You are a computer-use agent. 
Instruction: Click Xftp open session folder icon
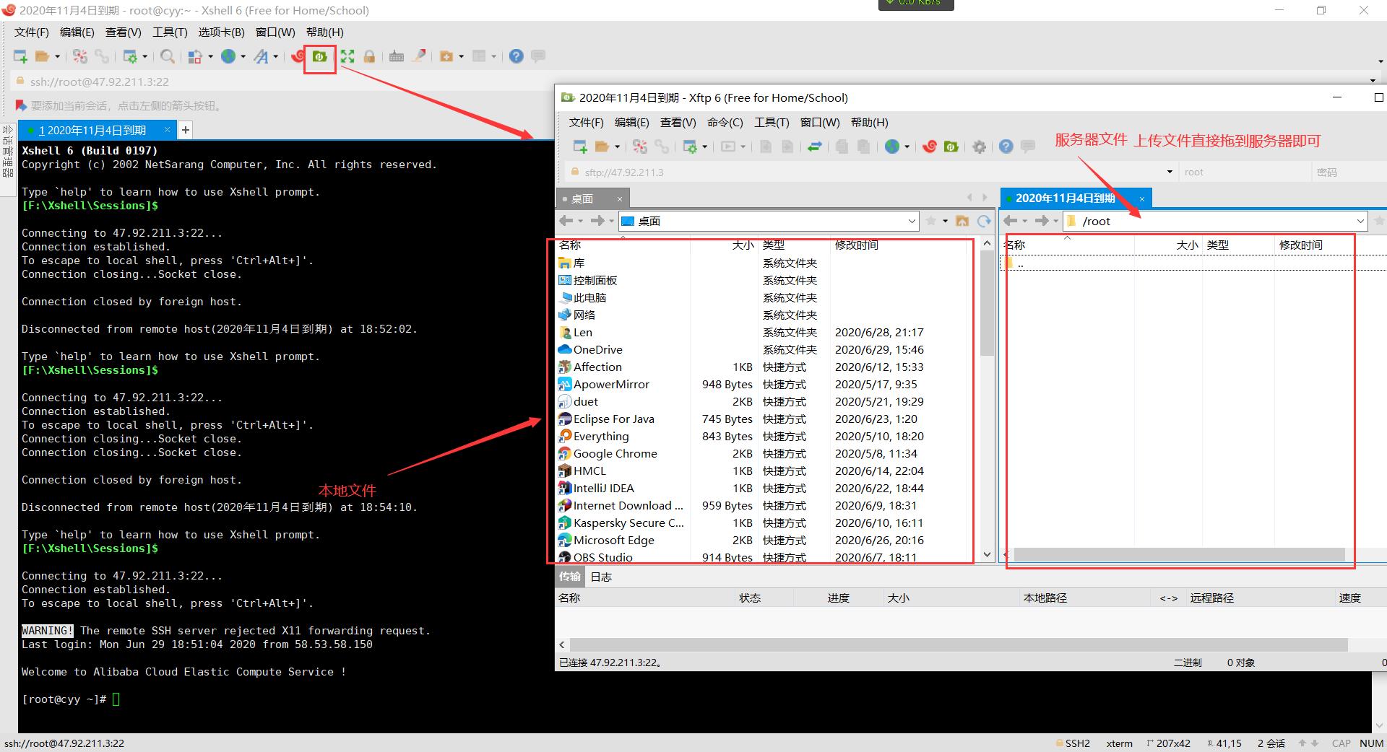point(602,147)
